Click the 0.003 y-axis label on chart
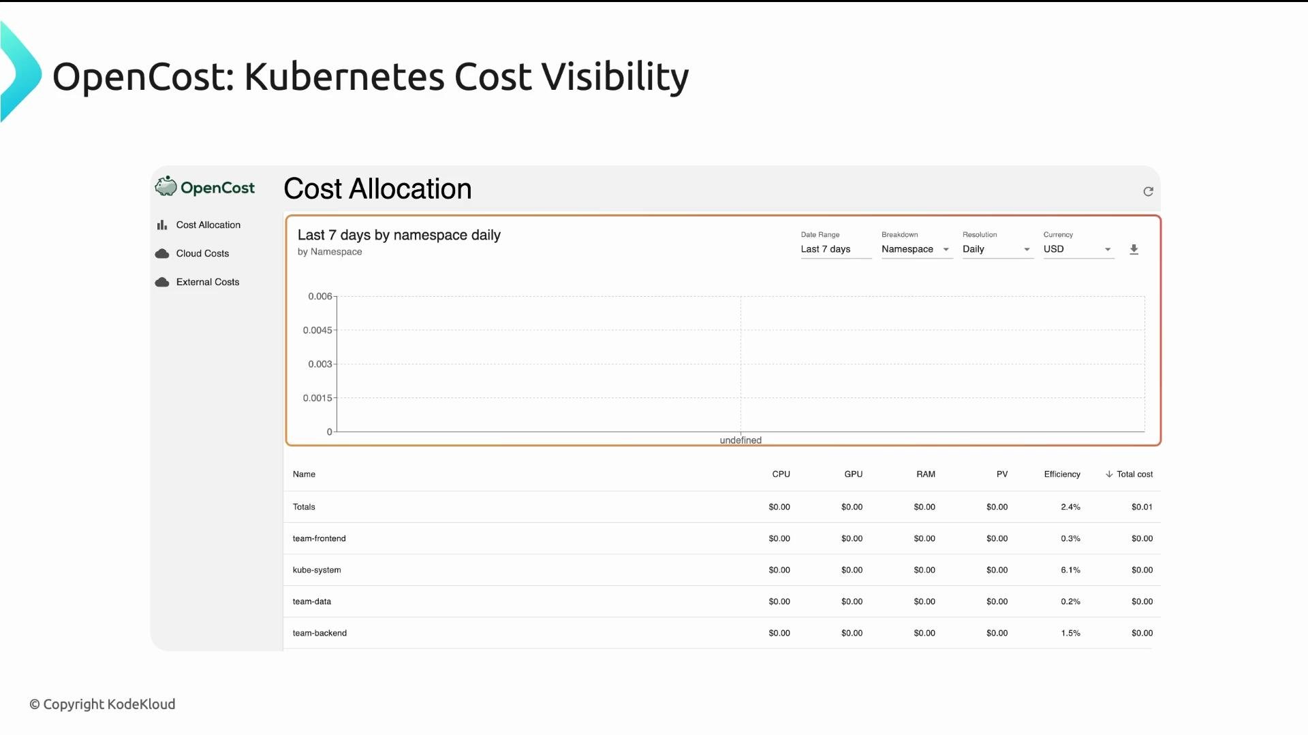The image size is (1308, 735). [320, 364]
